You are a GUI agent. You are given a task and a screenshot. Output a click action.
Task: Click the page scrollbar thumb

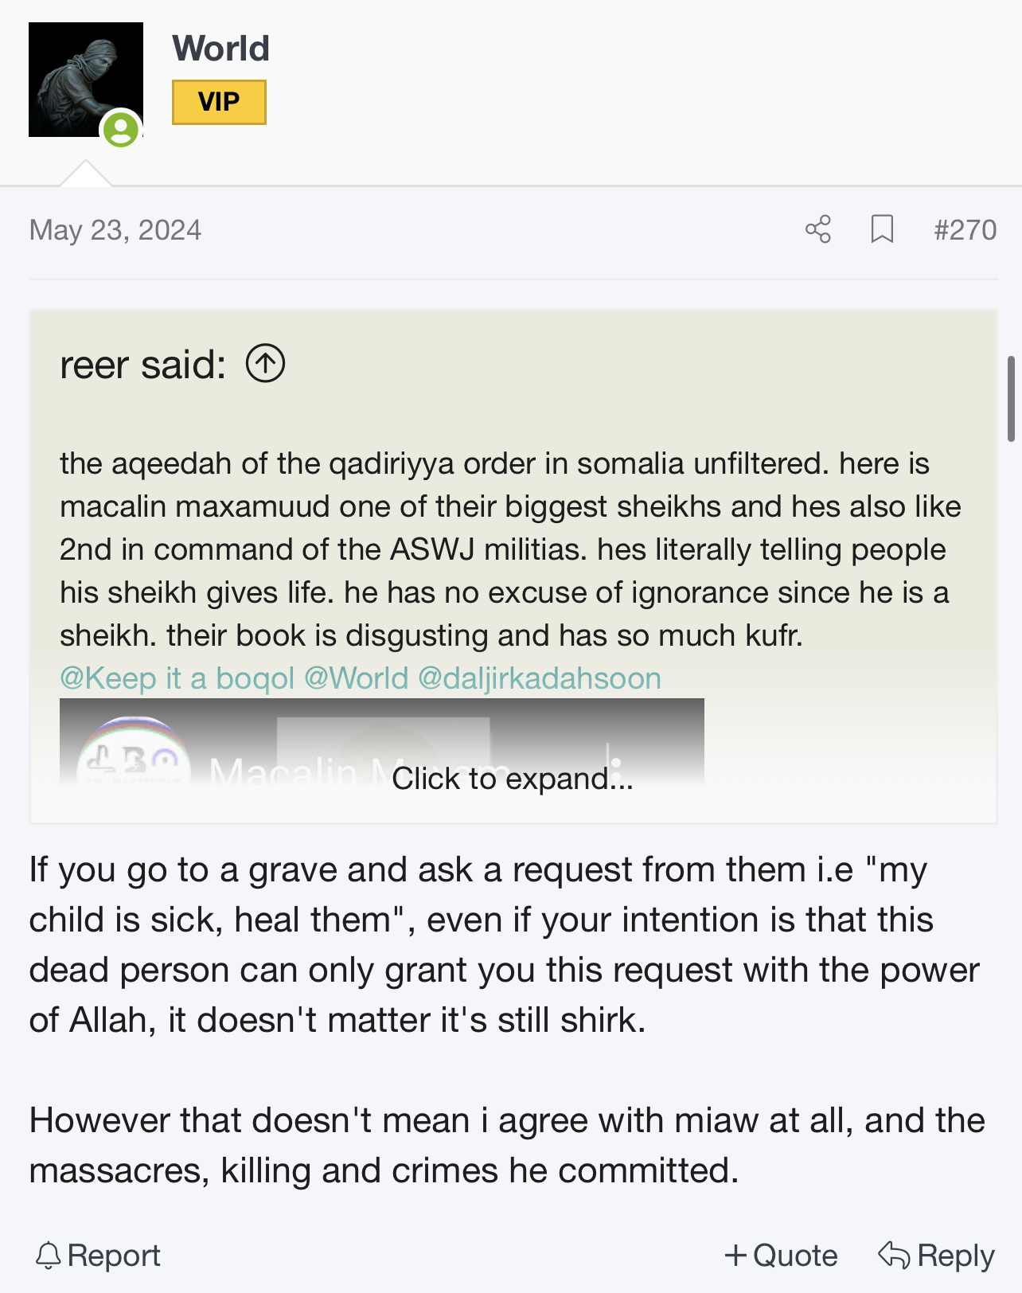click(1011, 398)
